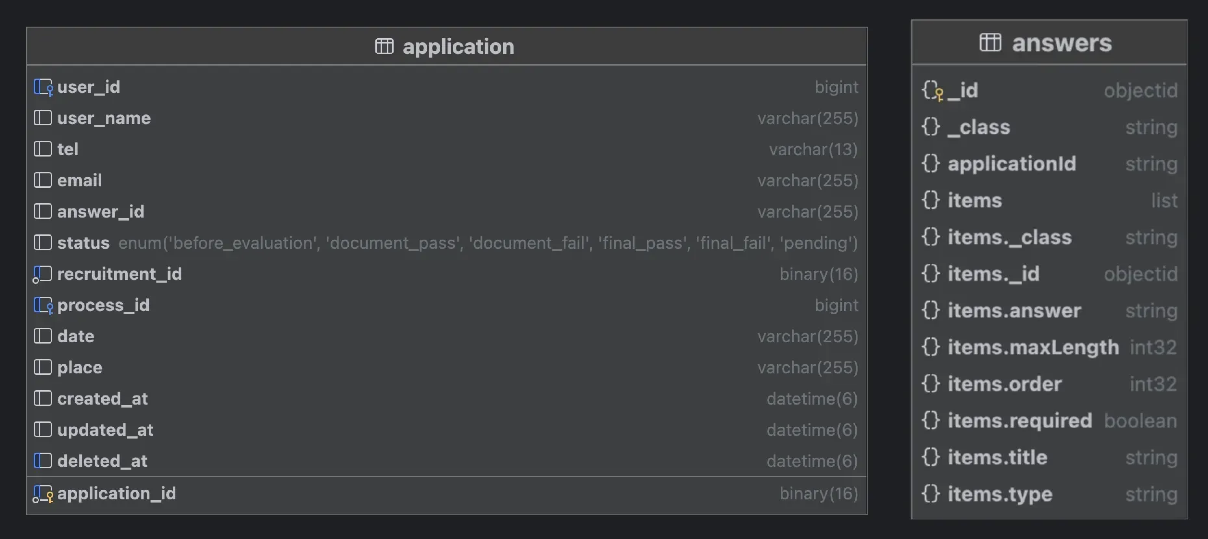Click the deleted_at column icon
The width and height of the screenshot is (1208, 539).
click(43, 461)
